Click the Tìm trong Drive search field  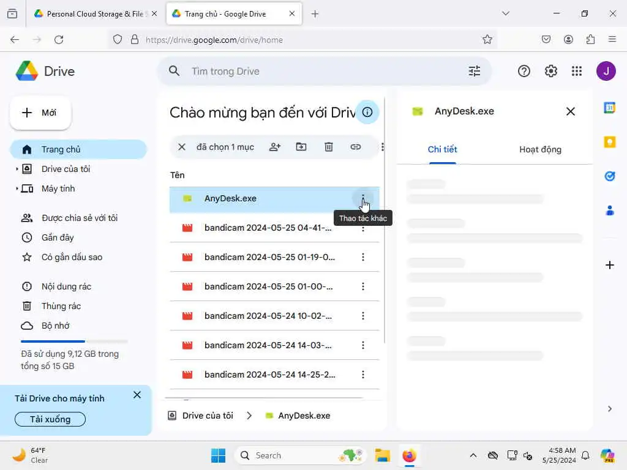324,71
